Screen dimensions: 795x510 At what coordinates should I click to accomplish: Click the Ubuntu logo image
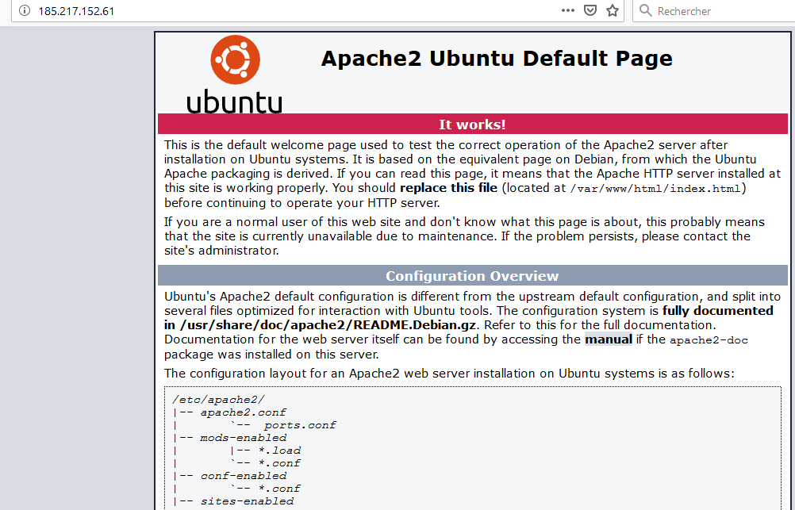coord(234,74)
